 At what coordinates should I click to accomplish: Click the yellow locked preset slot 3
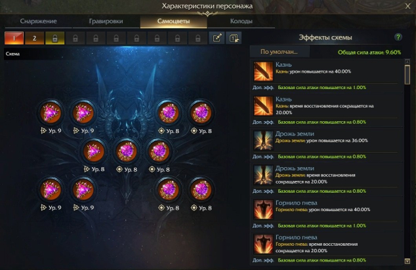[54, 38]
